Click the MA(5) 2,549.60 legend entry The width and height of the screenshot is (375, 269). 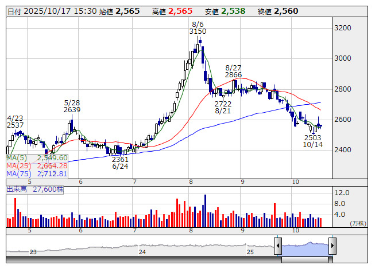[x=37, y=158]
